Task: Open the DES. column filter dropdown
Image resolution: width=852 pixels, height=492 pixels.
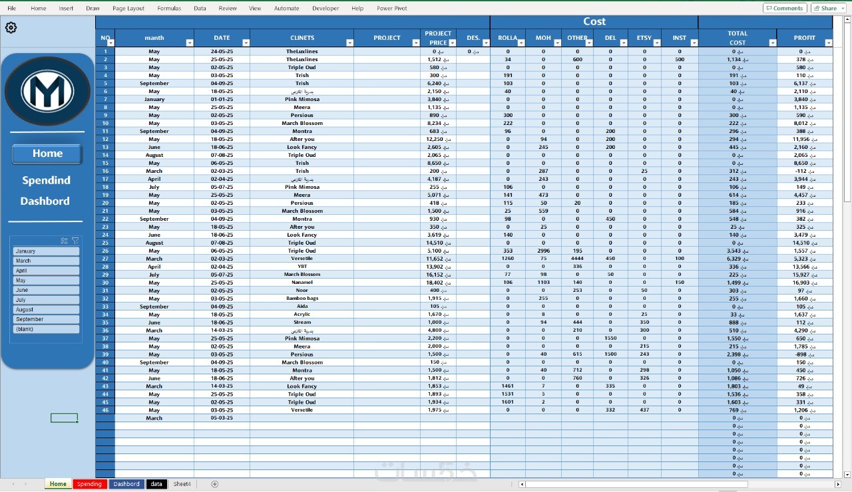Action: pyautogui.click(x=486, y=43)
